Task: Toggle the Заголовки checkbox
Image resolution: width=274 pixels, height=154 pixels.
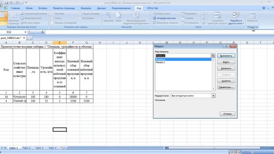Action: click(x=80, y=18)
